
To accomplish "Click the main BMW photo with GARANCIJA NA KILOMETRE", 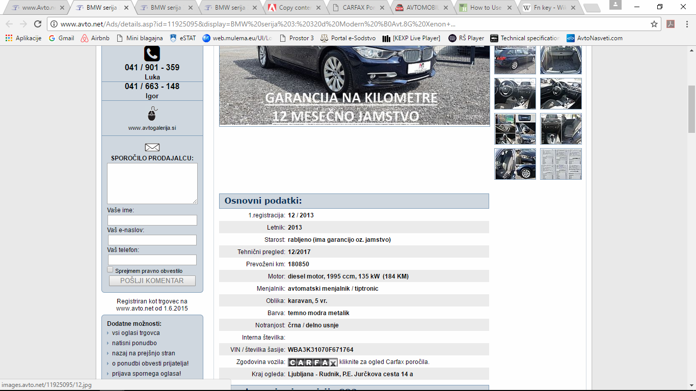I will click(x=355, y=86).
